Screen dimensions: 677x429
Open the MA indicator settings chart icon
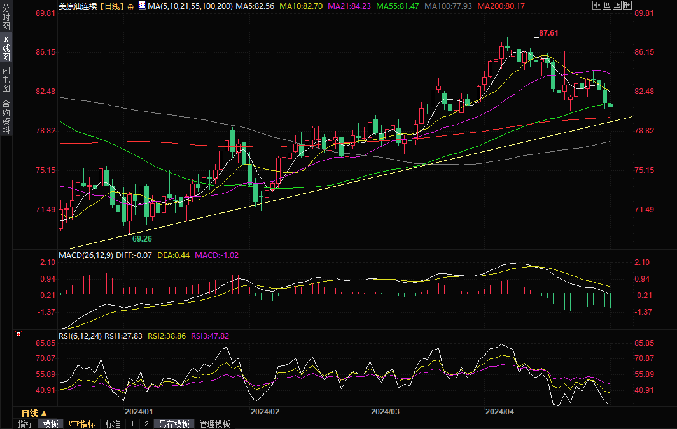[x=141, y=6]
